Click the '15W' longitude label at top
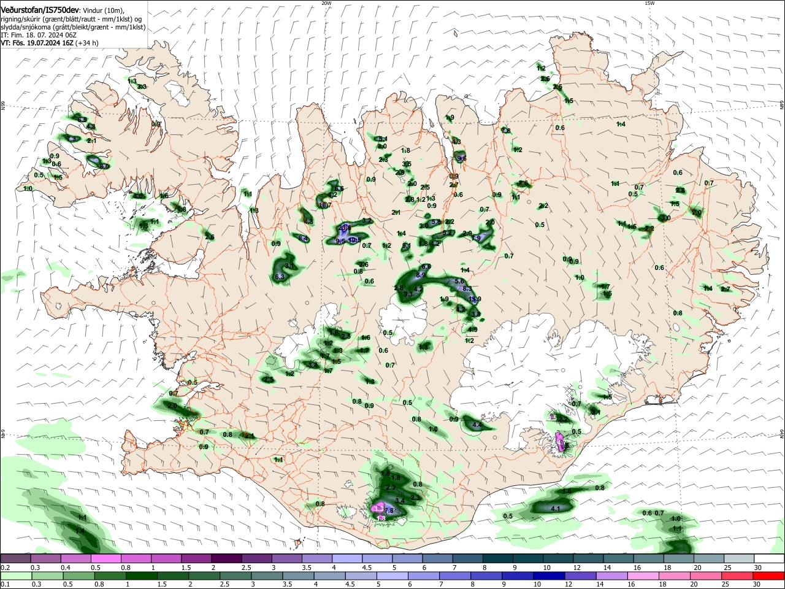 point(649,3)
